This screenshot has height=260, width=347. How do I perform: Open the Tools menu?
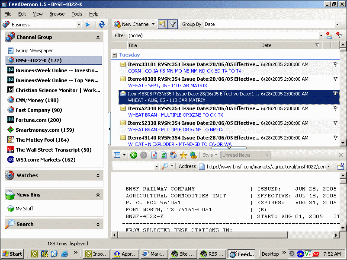coord(77,14)
